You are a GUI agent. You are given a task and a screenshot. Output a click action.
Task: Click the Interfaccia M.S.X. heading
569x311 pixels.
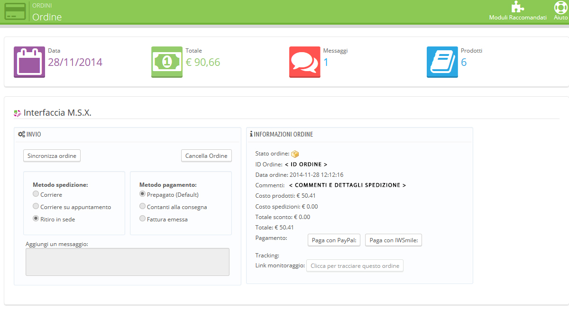pos(57,113)
